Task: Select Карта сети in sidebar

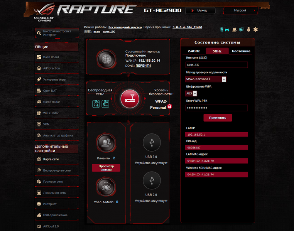Action: coord(57,159)
